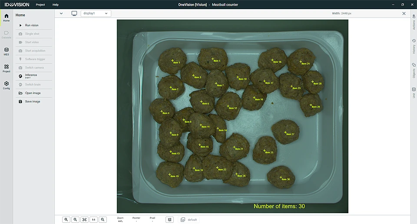
Task: Open the Project menu
Action: [x=40, y=4]
